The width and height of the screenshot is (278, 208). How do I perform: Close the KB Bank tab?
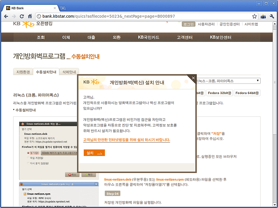click(55, 8)
